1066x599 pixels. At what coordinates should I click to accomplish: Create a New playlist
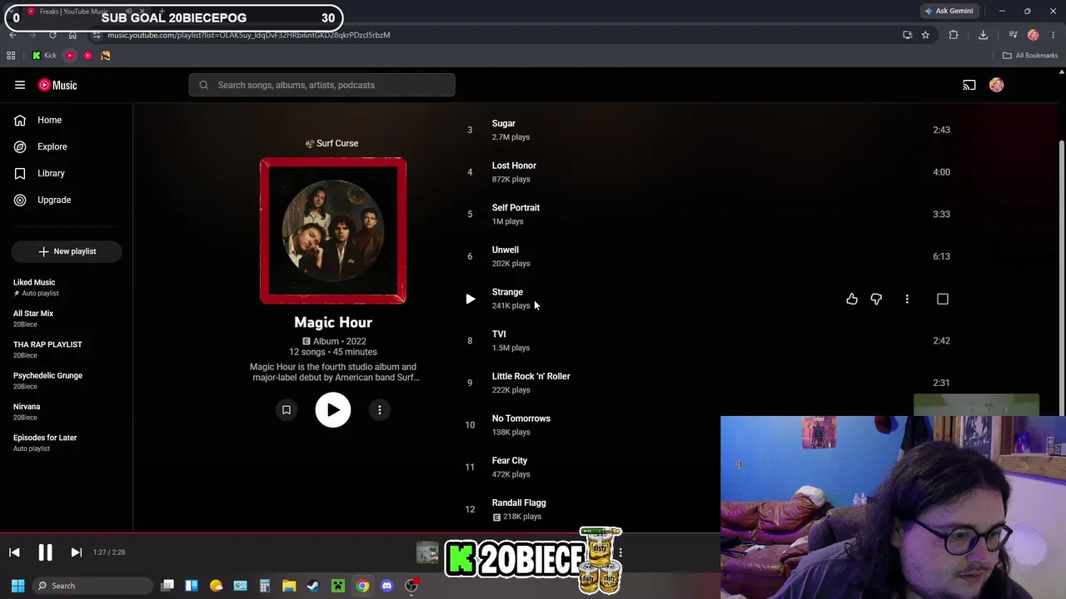coord(67,251)
